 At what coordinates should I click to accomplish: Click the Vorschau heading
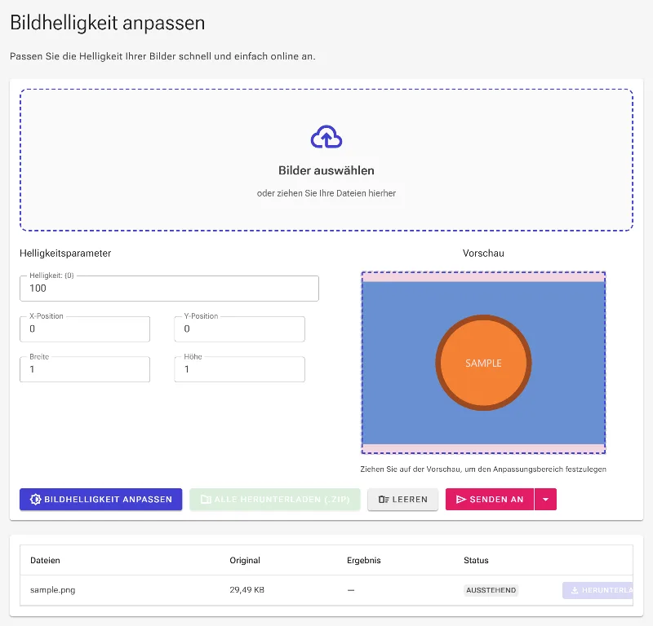pos(483,253)
